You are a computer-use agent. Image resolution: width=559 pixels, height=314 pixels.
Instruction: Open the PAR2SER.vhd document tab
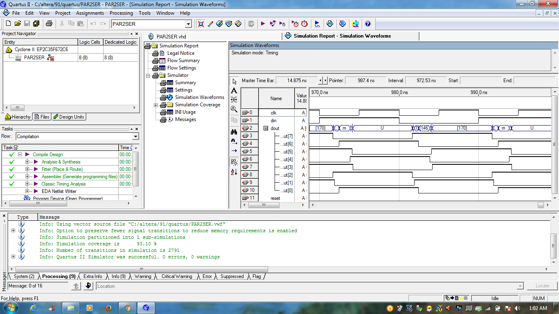coord(171,36)
